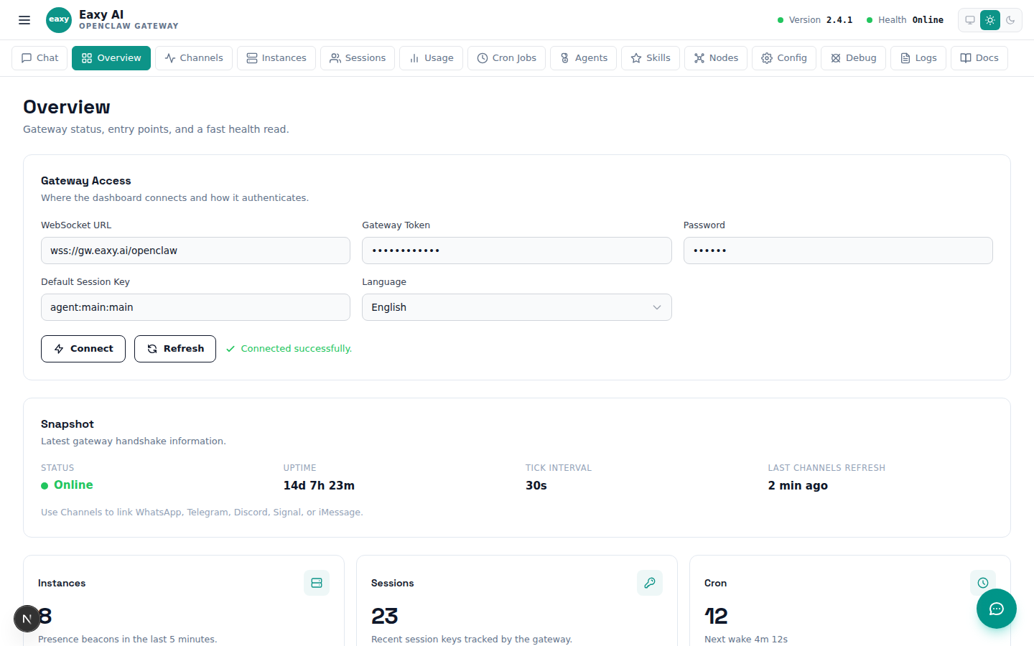Enable dark mode with the moon toggle
This screenshot has width=1034, height=646.
1011,20
